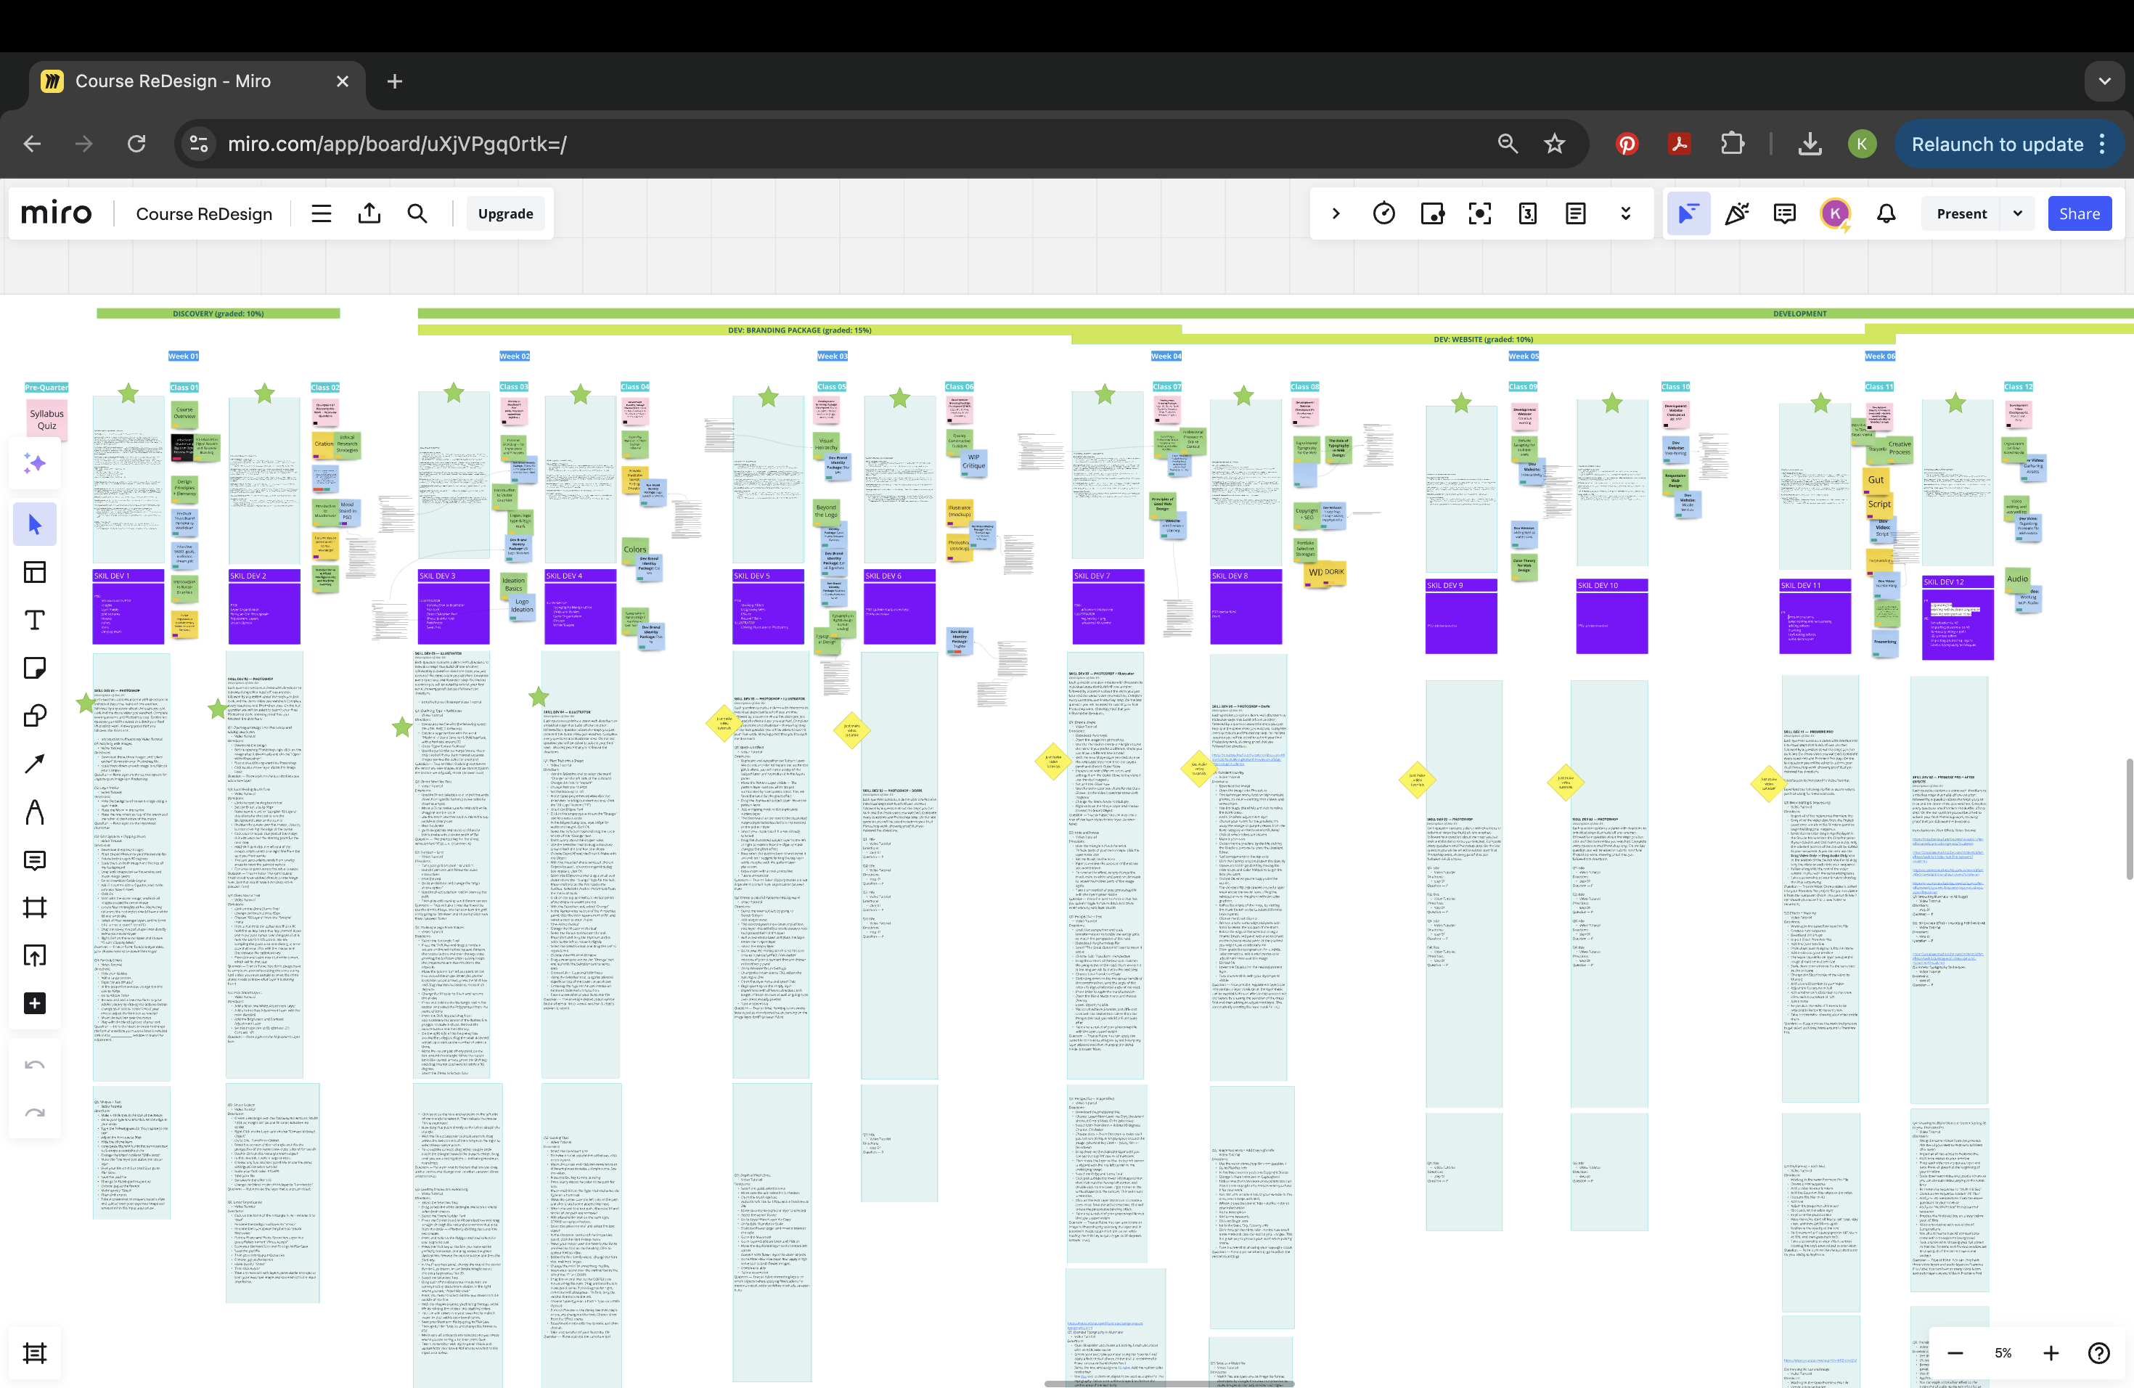Click the Upgrade button
This screenshot has height=1388, width=2134.
tap(504, 213)
